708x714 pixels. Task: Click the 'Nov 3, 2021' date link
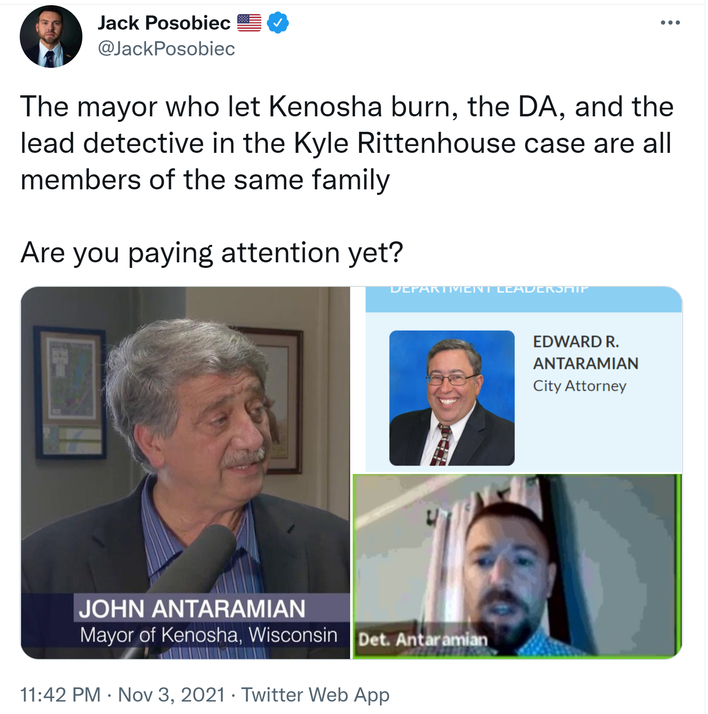click(172, 695)
